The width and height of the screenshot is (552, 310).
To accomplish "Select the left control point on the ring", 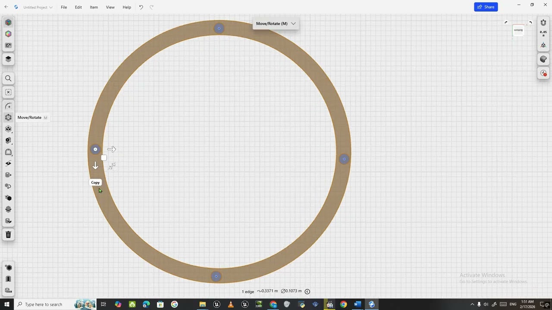I will coord(95,149).
